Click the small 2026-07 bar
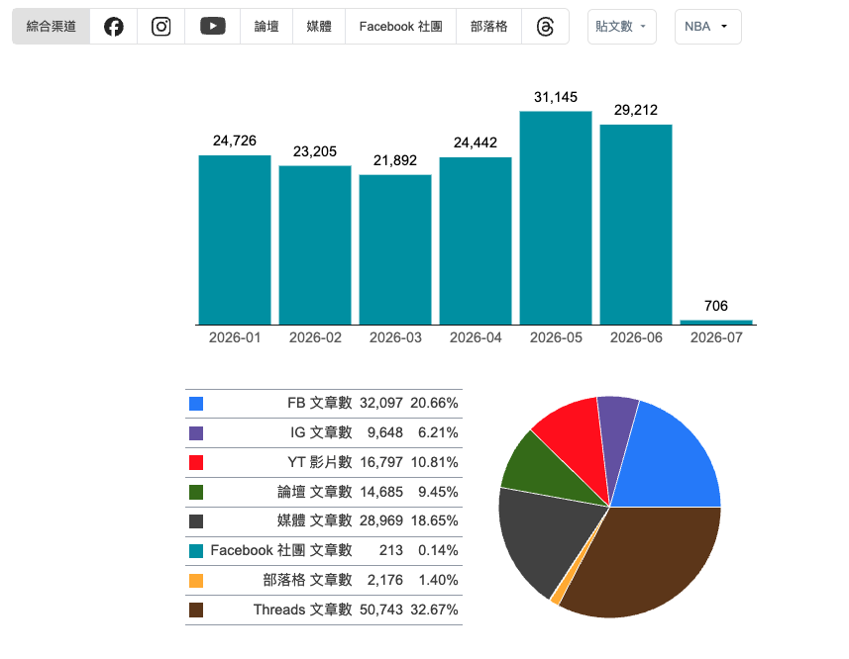The height and width of the screenshot is (659, 849). coord(716,323)
